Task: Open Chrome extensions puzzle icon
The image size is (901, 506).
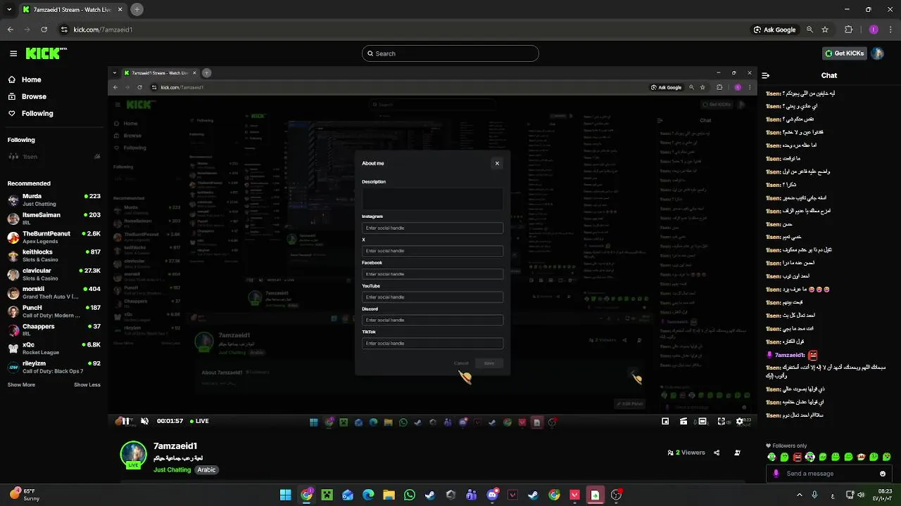Action: coord(848,30)
